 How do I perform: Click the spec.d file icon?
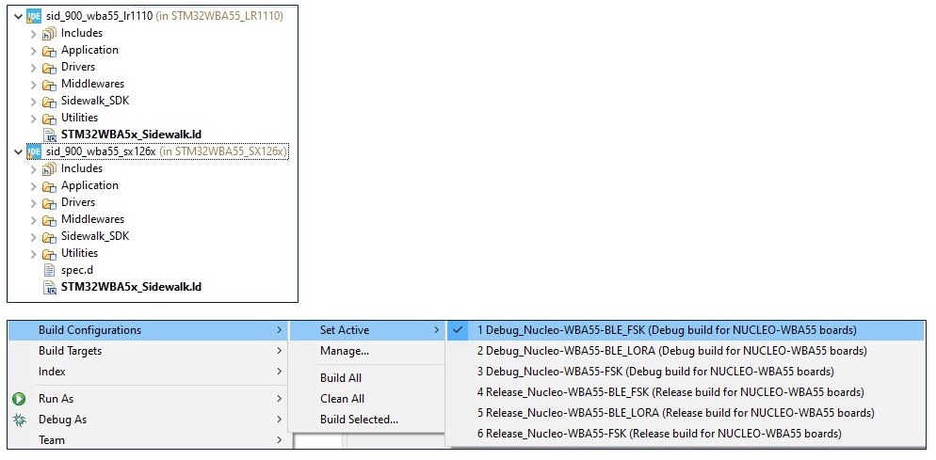click(50, 270)
